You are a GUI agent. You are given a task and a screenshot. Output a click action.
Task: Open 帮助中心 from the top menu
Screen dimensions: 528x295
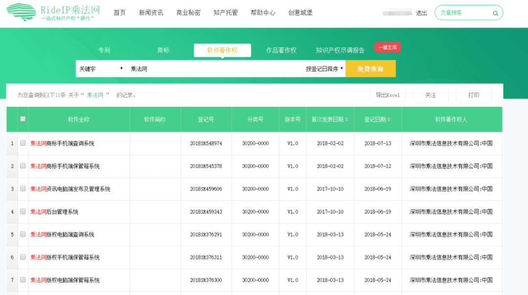pos(263,13)
